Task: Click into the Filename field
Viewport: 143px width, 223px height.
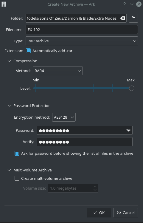Action: (82, 30)
